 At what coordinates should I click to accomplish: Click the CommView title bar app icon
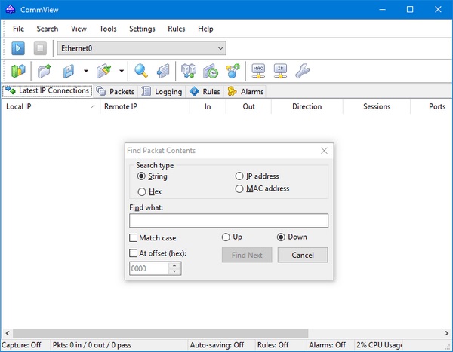click(11, 10)
